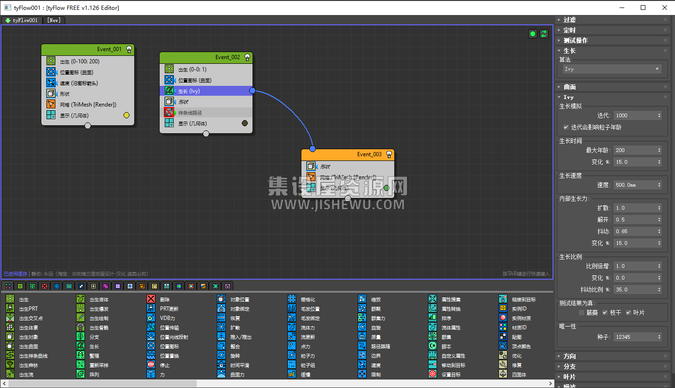
Task: Click 网格 (TriMesh [Render]) in Event_001
Action: 88,105
